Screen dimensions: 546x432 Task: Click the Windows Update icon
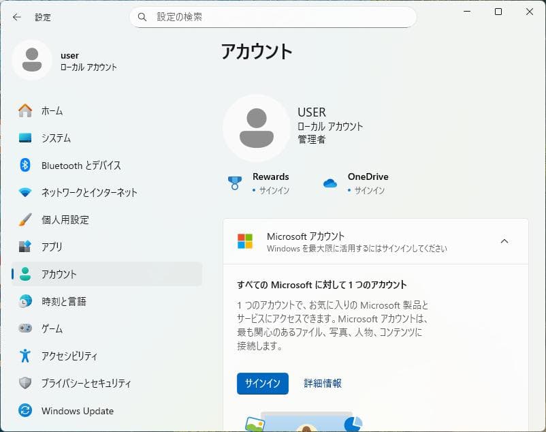coord(25,410)
